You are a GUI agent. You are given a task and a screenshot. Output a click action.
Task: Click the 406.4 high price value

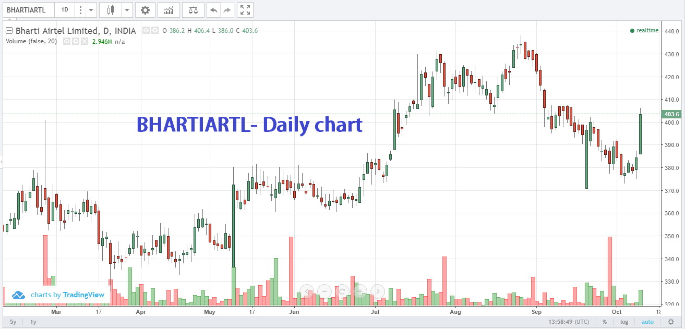click(x=202, y=31)
